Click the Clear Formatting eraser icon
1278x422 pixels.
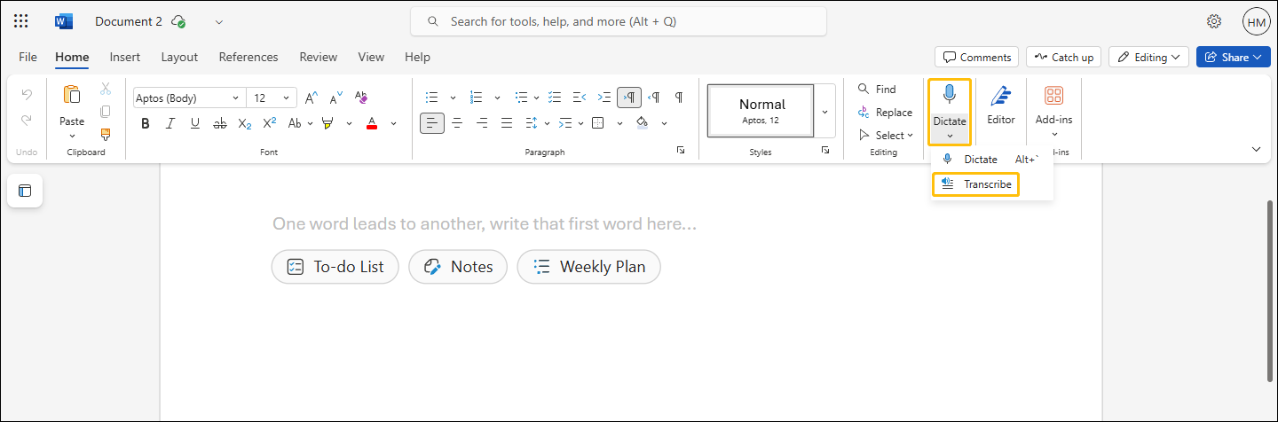coord(361,98)
